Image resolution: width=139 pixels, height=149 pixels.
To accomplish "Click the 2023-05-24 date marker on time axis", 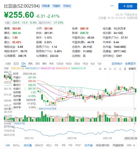I will [131, 138].
